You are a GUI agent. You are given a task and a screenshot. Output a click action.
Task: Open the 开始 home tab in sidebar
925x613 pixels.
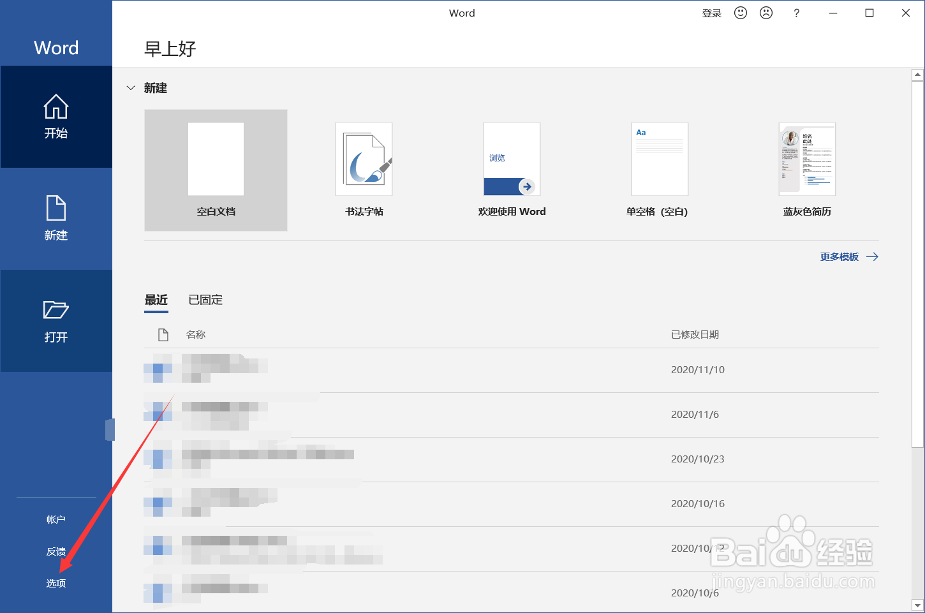click(56, 117)
